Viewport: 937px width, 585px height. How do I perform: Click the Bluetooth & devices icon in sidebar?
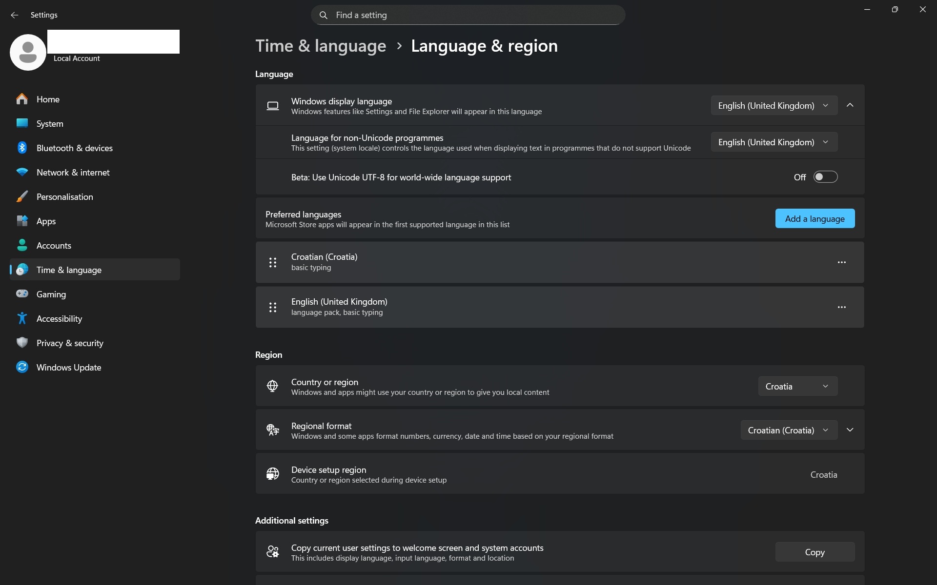coord(22,148)
